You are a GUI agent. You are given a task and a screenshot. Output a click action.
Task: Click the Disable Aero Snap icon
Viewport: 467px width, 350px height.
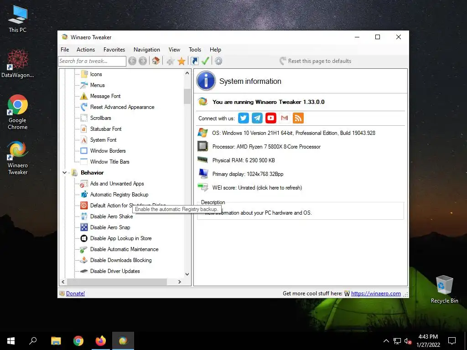point(84,227)
